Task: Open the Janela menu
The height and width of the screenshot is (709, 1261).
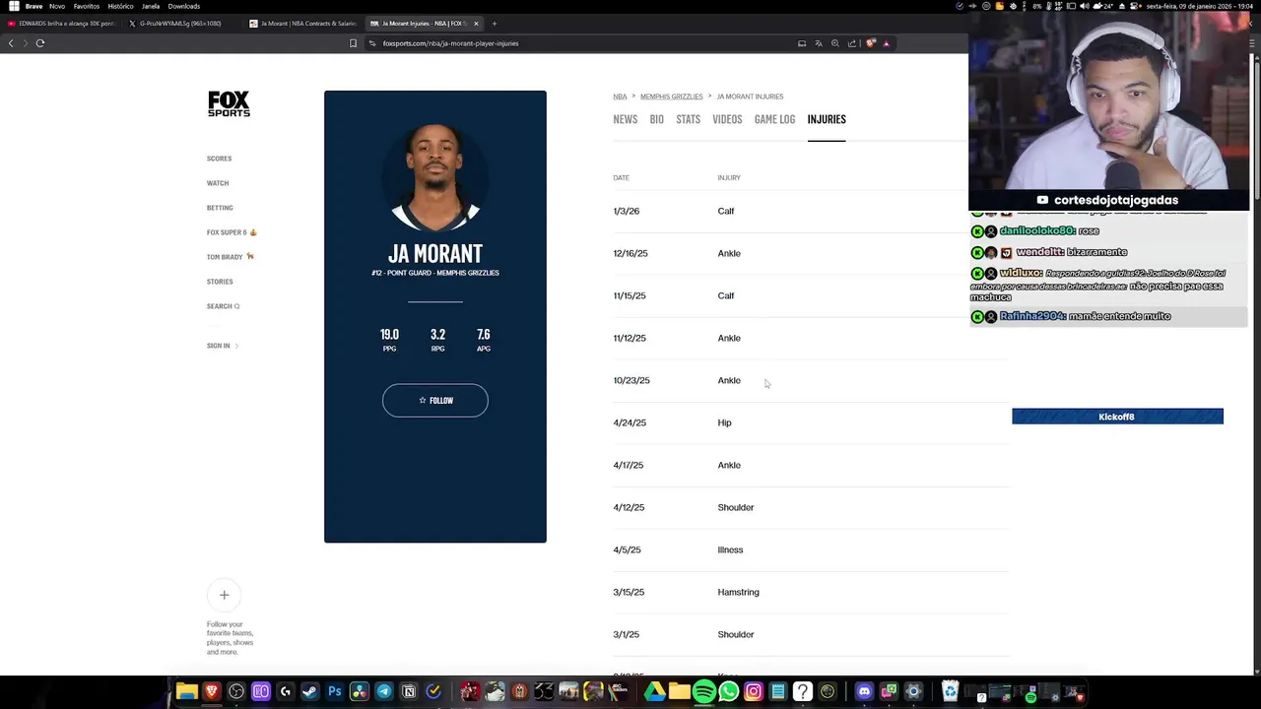Action: tap(151, 6)
